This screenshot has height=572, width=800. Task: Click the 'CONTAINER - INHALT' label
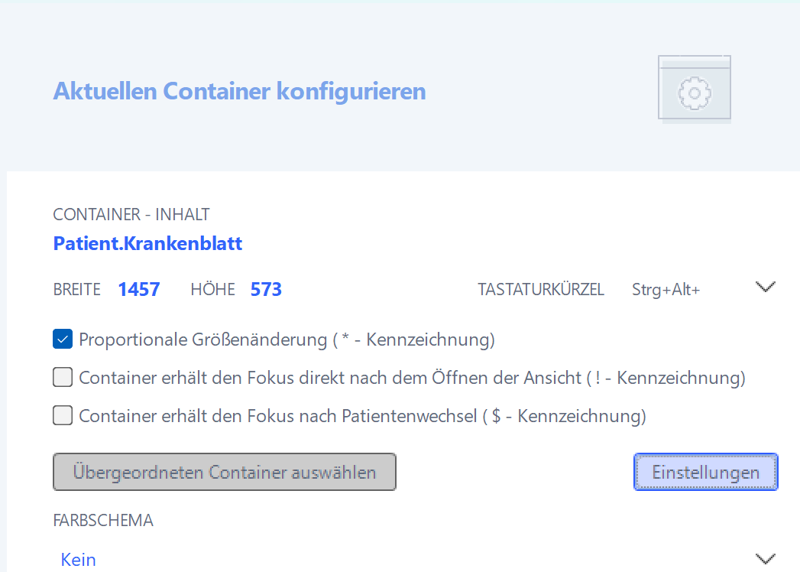131,215
